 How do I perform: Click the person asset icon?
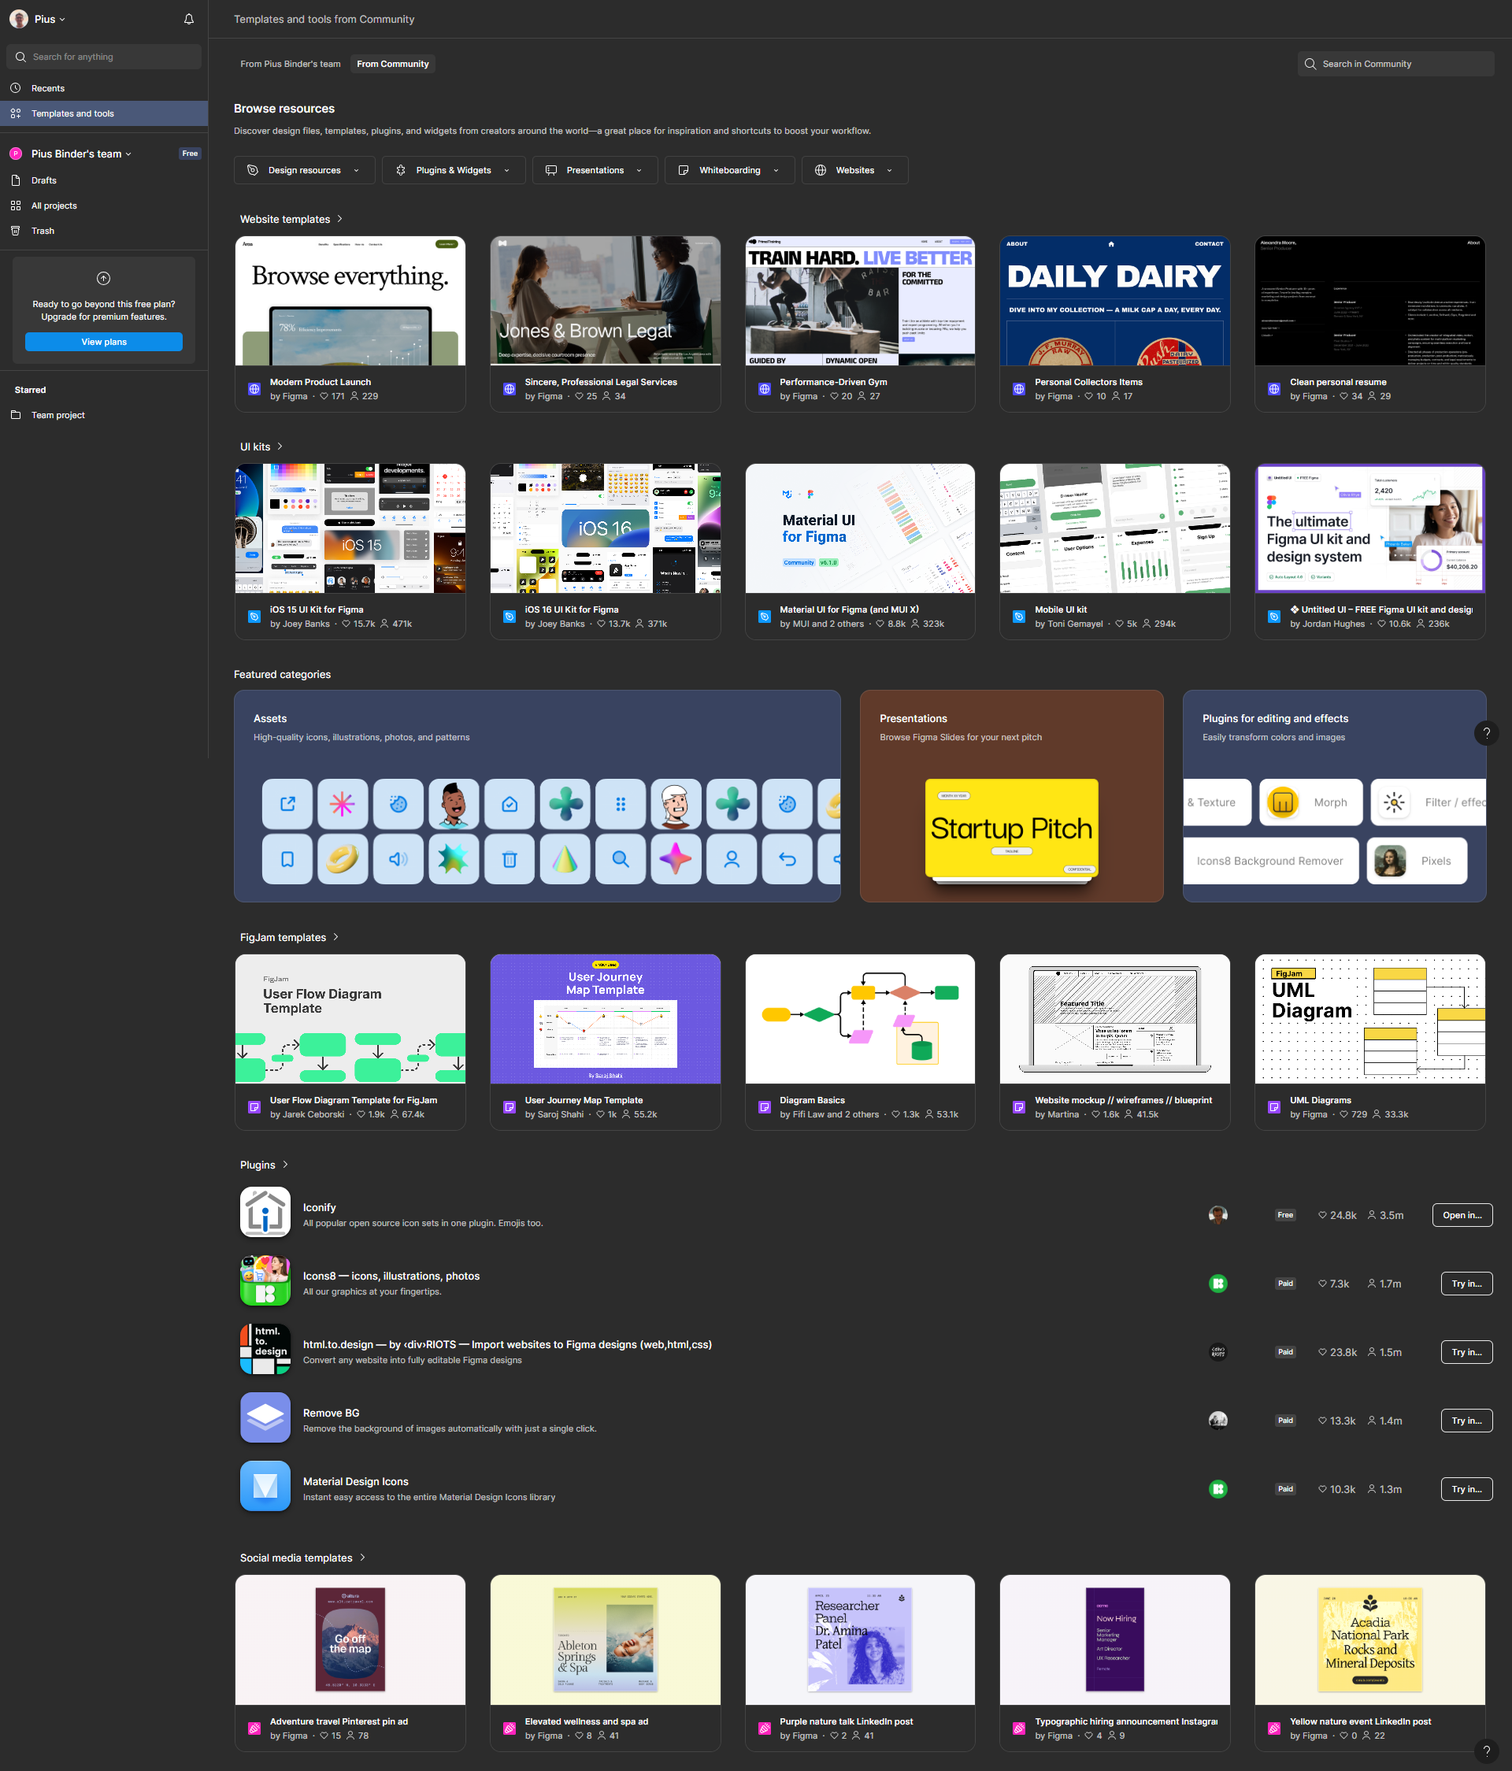(732, 859)
